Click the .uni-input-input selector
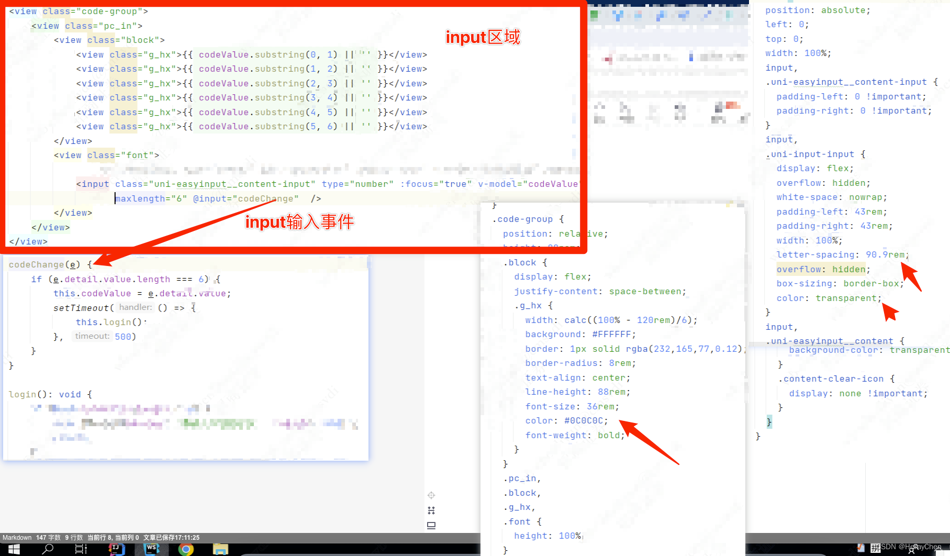Screen dimensions: 950x556 click(809, 154)
